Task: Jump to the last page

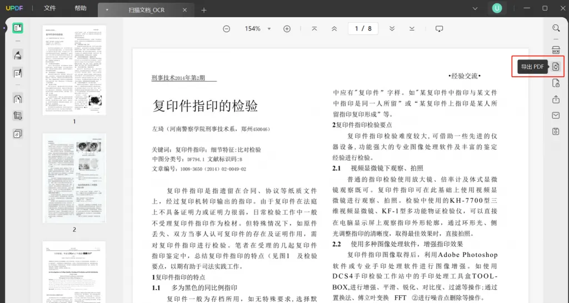Action: 412,29
